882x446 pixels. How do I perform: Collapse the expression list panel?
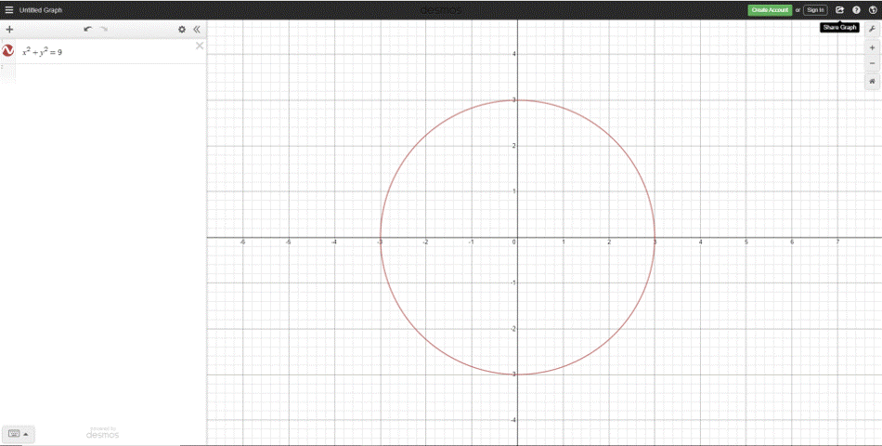[x=197, y=29]
